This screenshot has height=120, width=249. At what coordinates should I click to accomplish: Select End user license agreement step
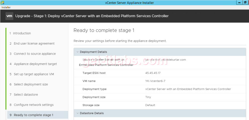pyautogui.click(x=34, y=43)
